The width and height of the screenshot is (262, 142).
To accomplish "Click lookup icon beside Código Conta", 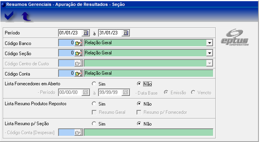I will click(78, 74).
